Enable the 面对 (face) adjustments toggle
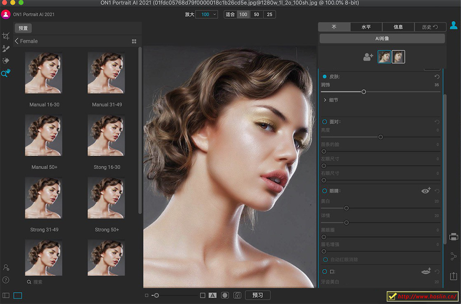Screen dimensions: 461x304 [325, 121]
